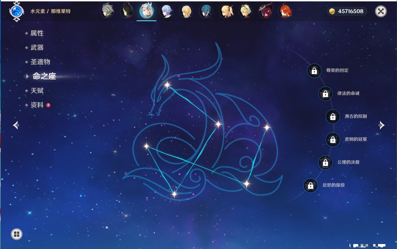Select the black-and-green-haired character avatar
Viewport: 397px width, 249px height.
pyautogui.click(x=127, y=11)
